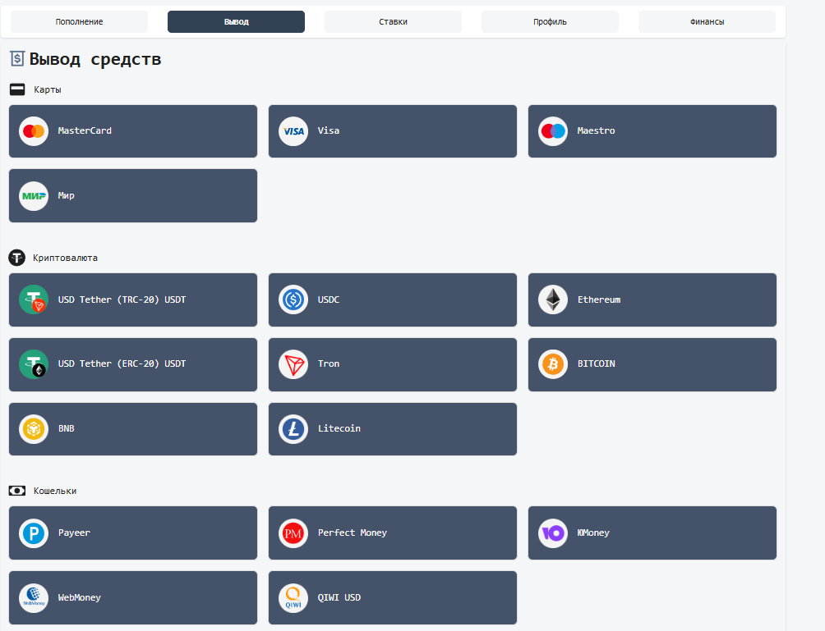Image resolution: width=825 pixels, height=631 pixels.
Task: Click the Perfect Money PM icon
Action: pyautogui.click(x=293, y=533)
